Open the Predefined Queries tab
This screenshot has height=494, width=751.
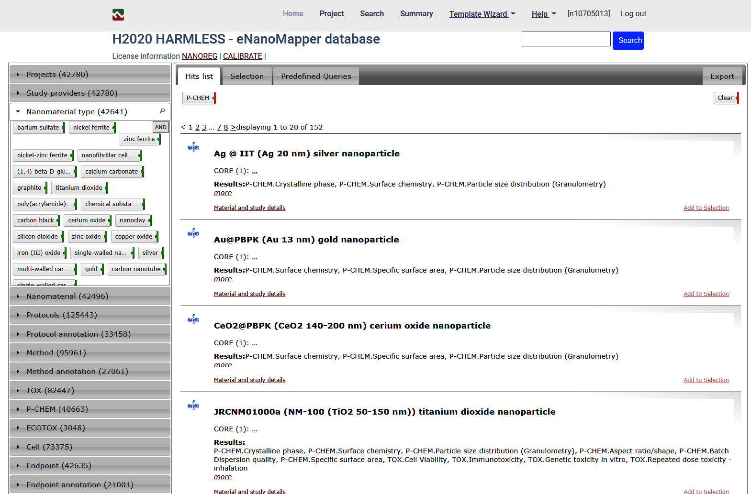tap(316, 76)
